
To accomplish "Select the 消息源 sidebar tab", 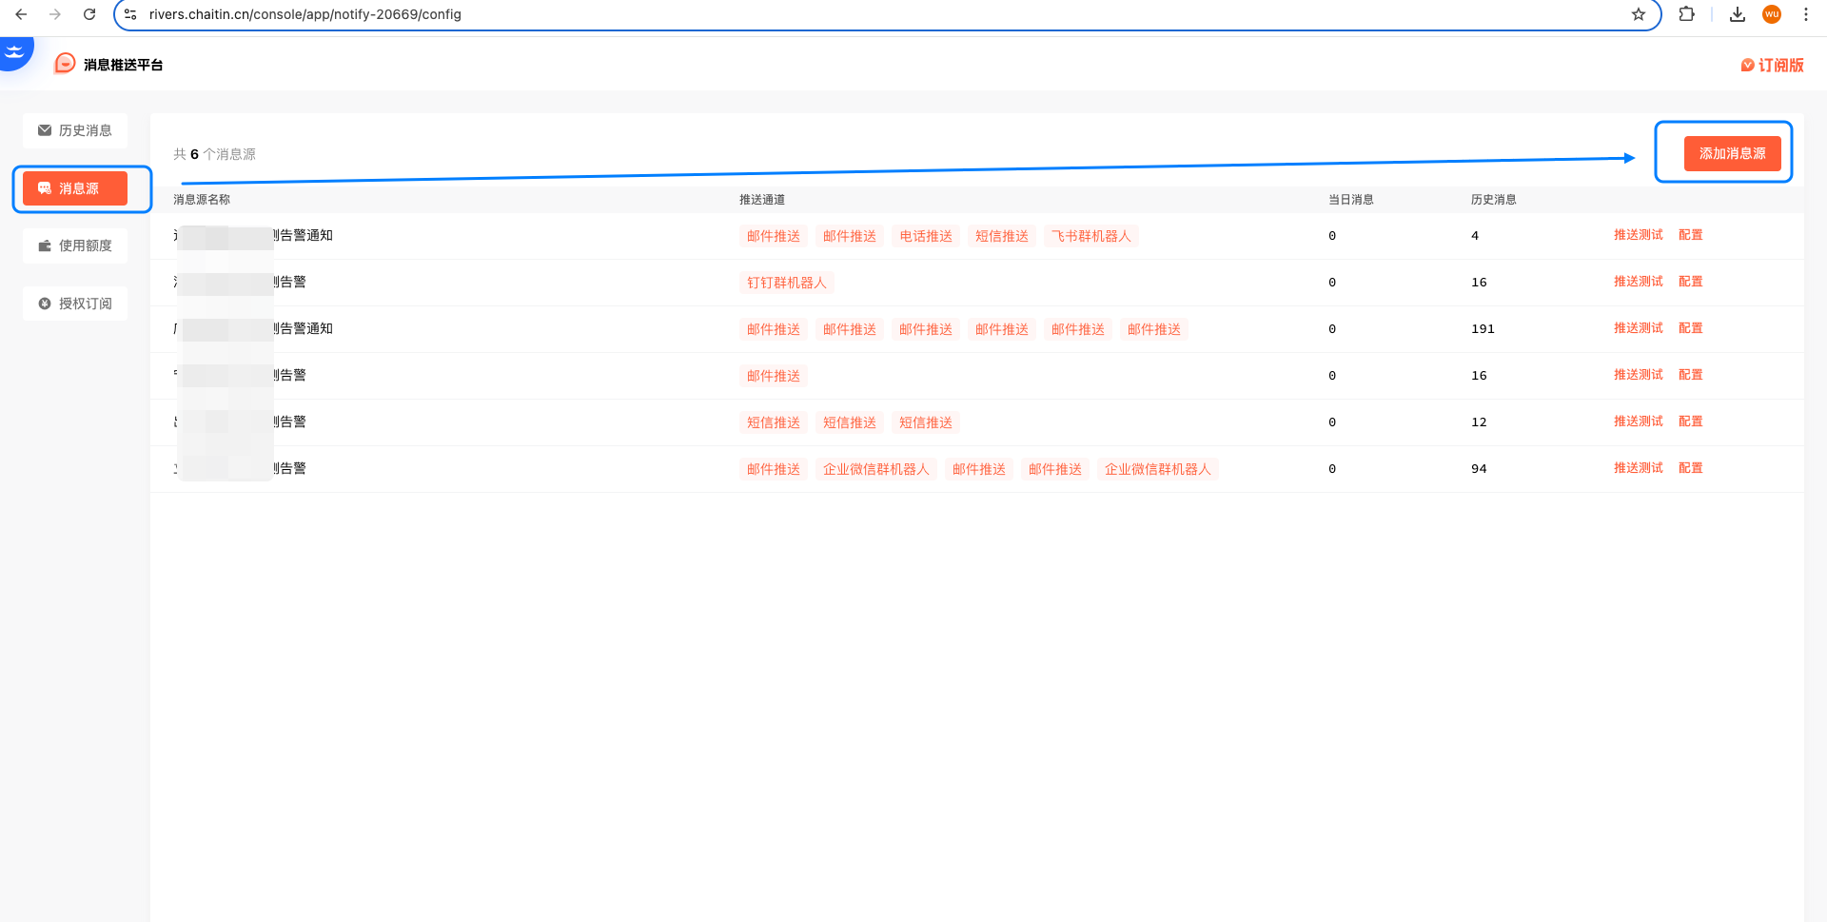I will coord(75,188).
